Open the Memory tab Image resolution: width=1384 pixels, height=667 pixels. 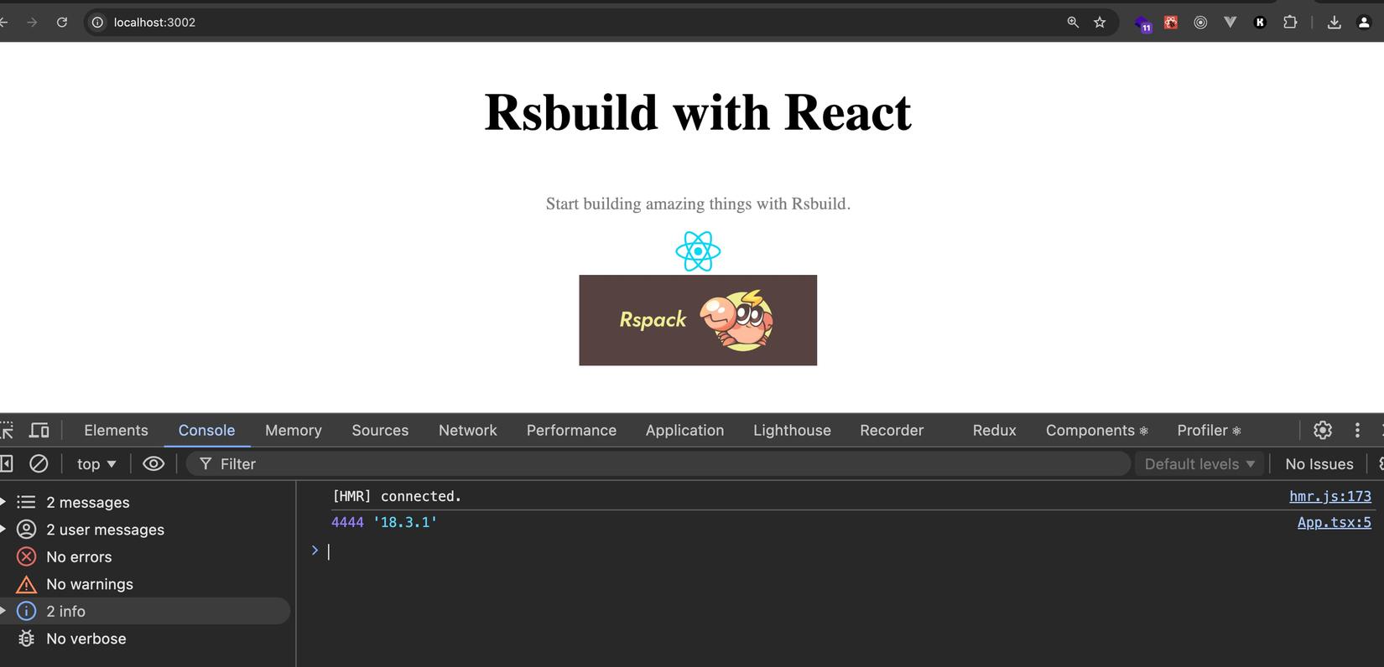[x=294, y=430]
